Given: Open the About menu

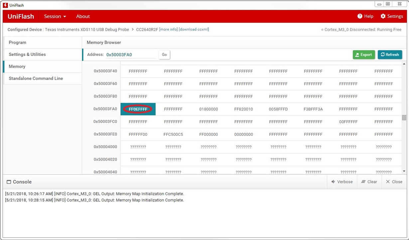Looking at the screenshot, I should point(83,16).
